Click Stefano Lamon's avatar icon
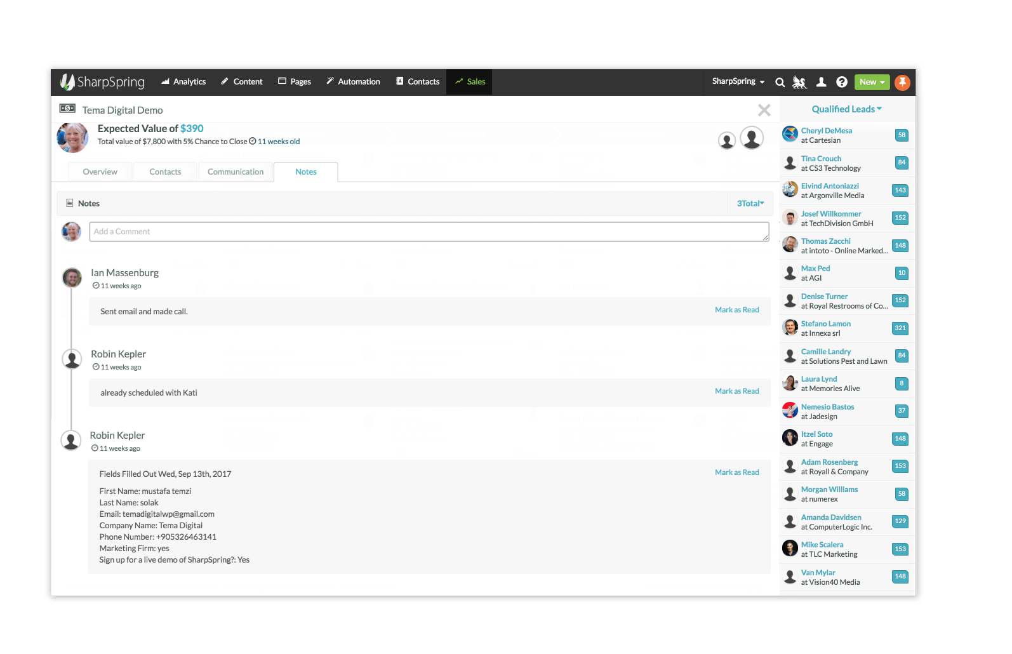 tap(790, 327)
